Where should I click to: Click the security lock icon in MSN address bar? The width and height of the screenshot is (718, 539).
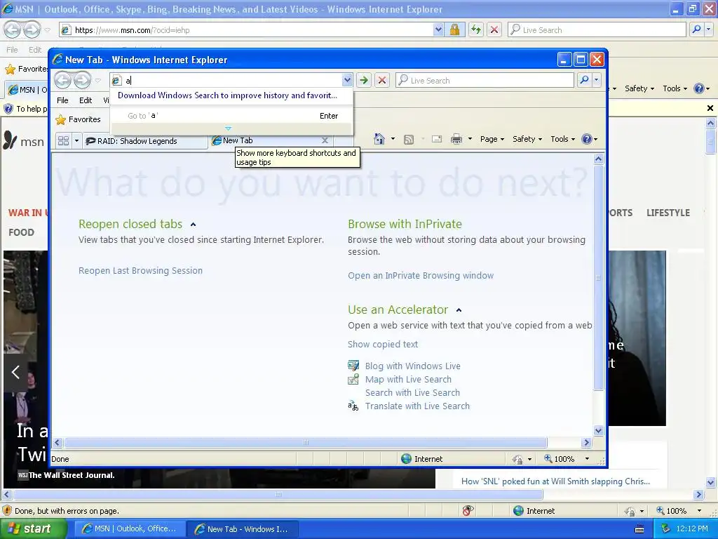[454, 29]
